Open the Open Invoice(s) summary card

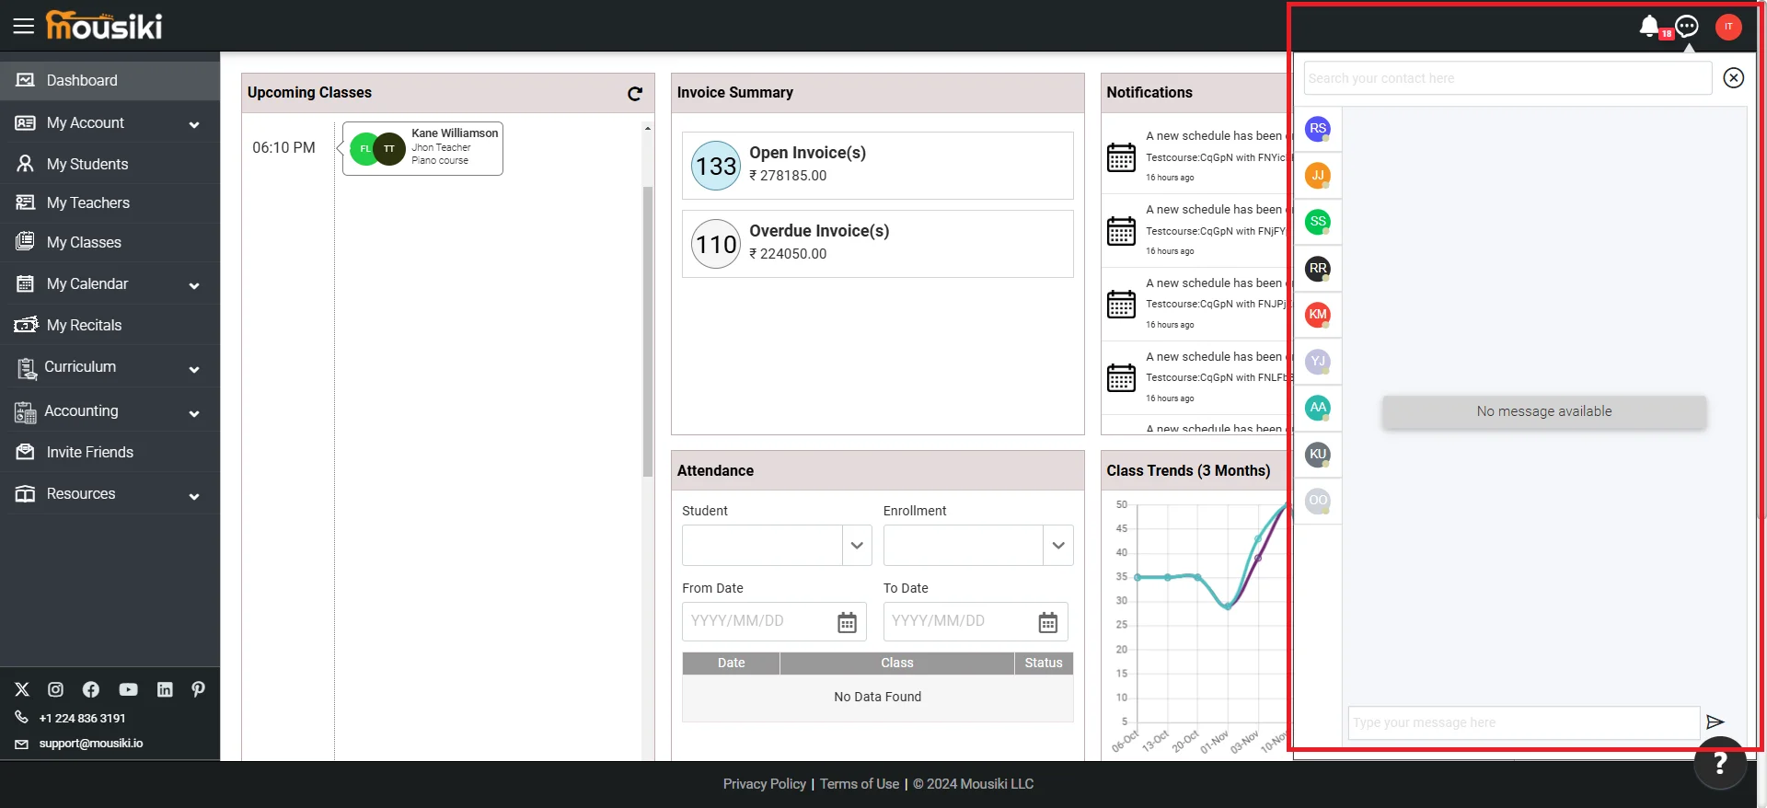coord(877,166)
